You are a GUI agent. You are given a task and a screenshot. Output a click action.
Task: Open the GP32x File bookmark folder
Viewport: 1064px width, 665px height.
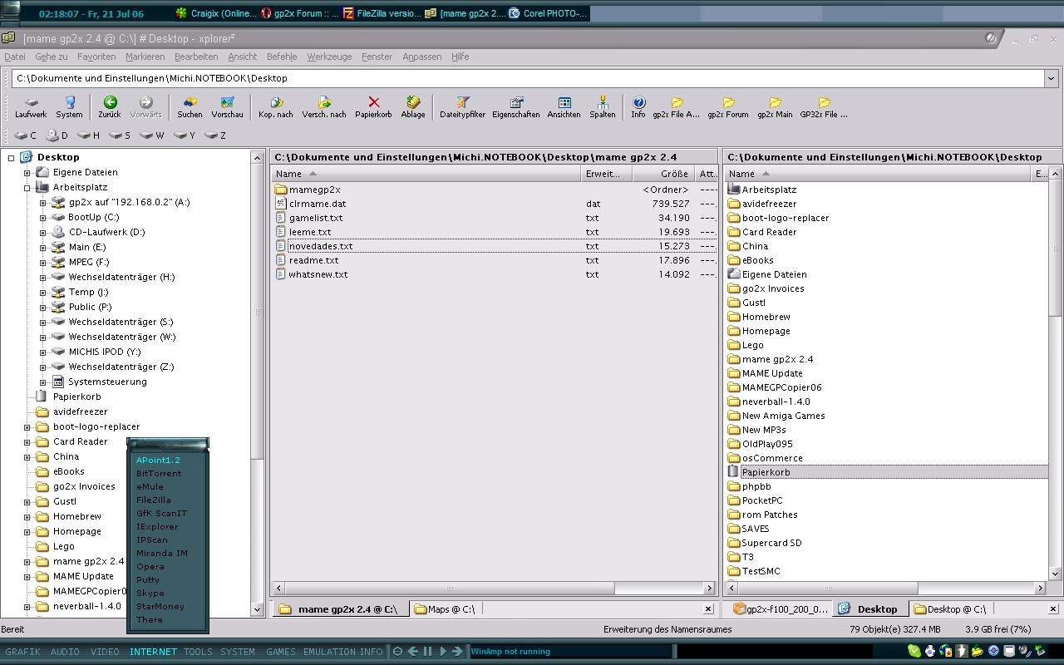824,107
